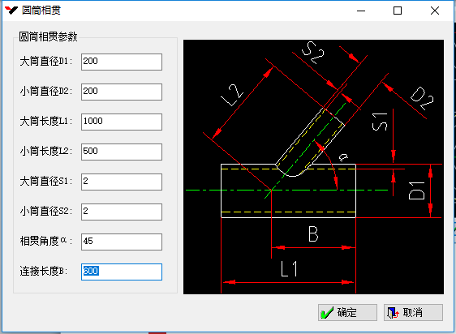This screenshot has width=456, height=334.
Task: Click the green checkmark icon on 确定
Action: point(327,313)
